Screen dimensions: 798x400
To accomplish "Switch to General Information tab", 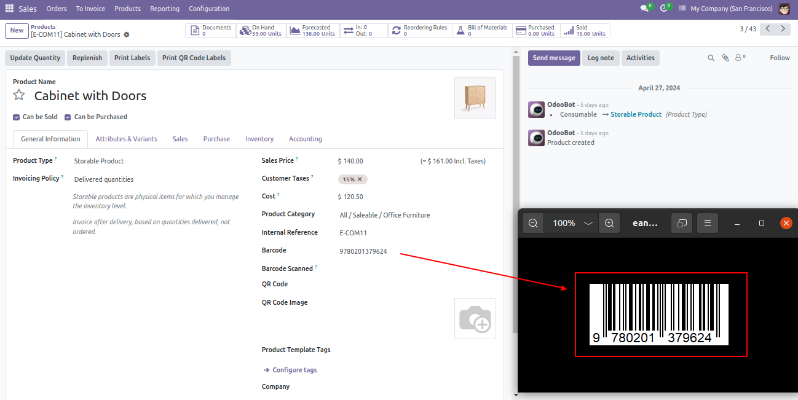I will click(50, 139).
